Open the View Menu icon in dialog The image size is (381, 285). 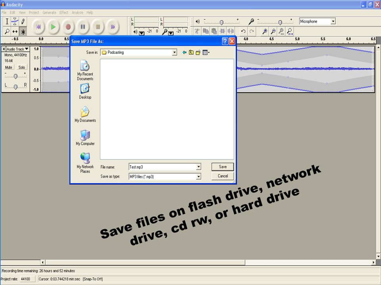pos(206,52)
